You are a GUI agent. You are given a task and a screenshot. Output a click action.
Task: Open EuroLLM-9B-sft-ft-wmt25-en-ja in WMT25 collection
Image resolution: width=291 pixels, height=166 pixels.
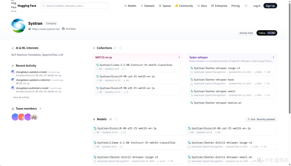pos(137,90)
